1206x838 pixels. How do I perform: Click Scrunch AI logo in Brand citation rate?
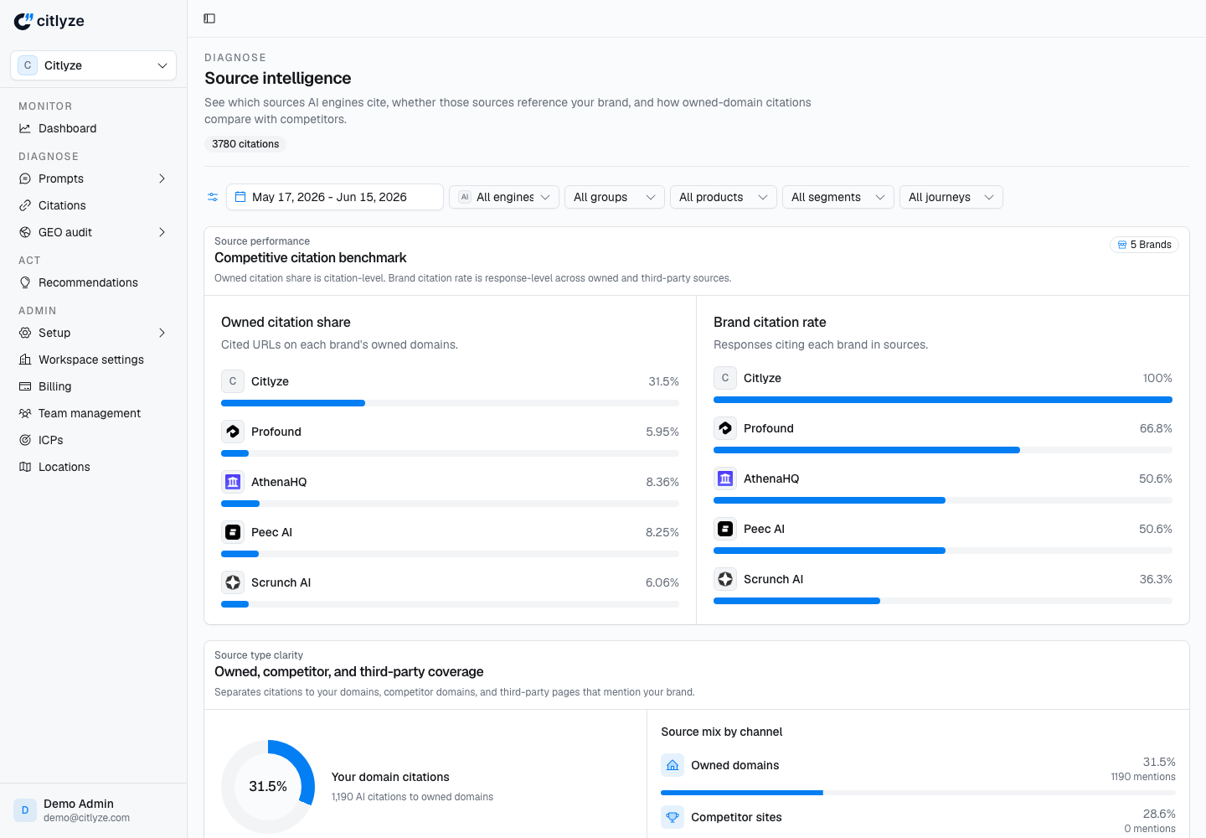coord(725,579)
